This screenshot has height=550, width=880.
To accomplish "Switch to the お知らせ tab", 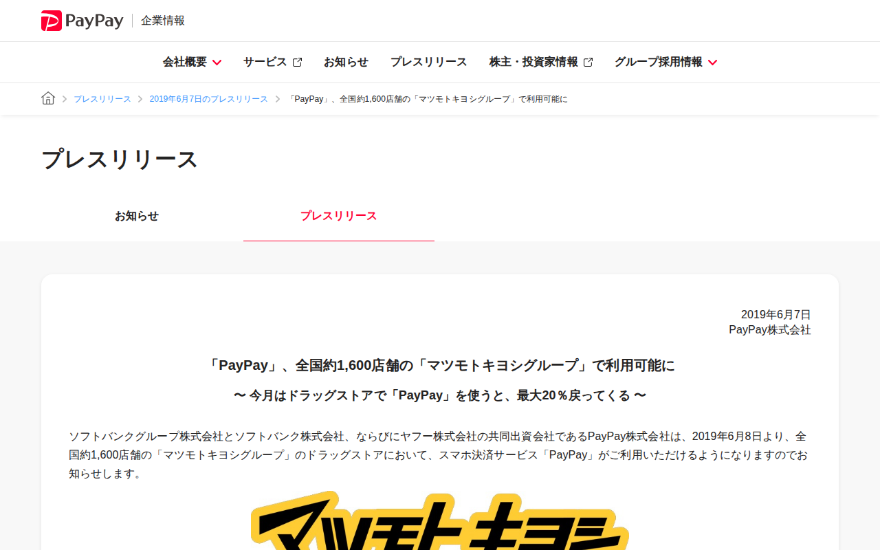I will [x=137, y=216].
